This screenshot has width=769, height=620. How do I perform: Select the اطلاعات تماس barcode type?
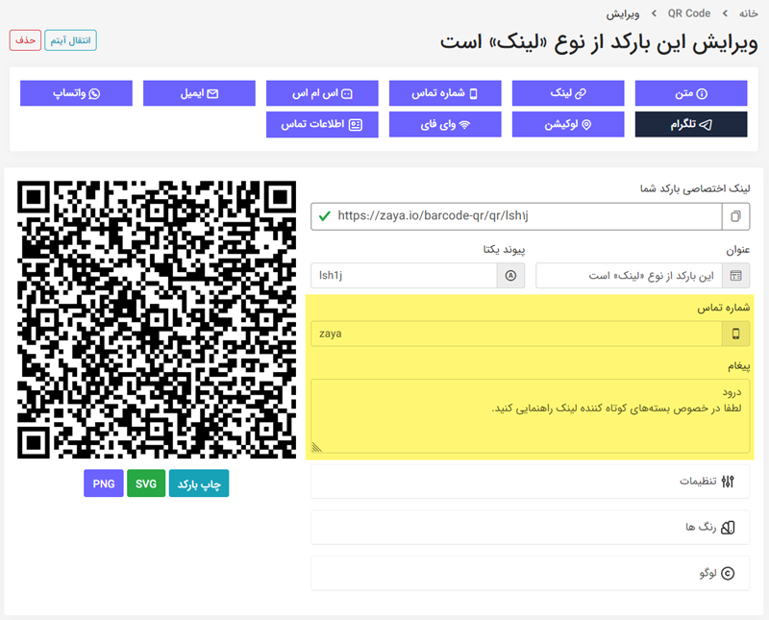click(322, 125)
